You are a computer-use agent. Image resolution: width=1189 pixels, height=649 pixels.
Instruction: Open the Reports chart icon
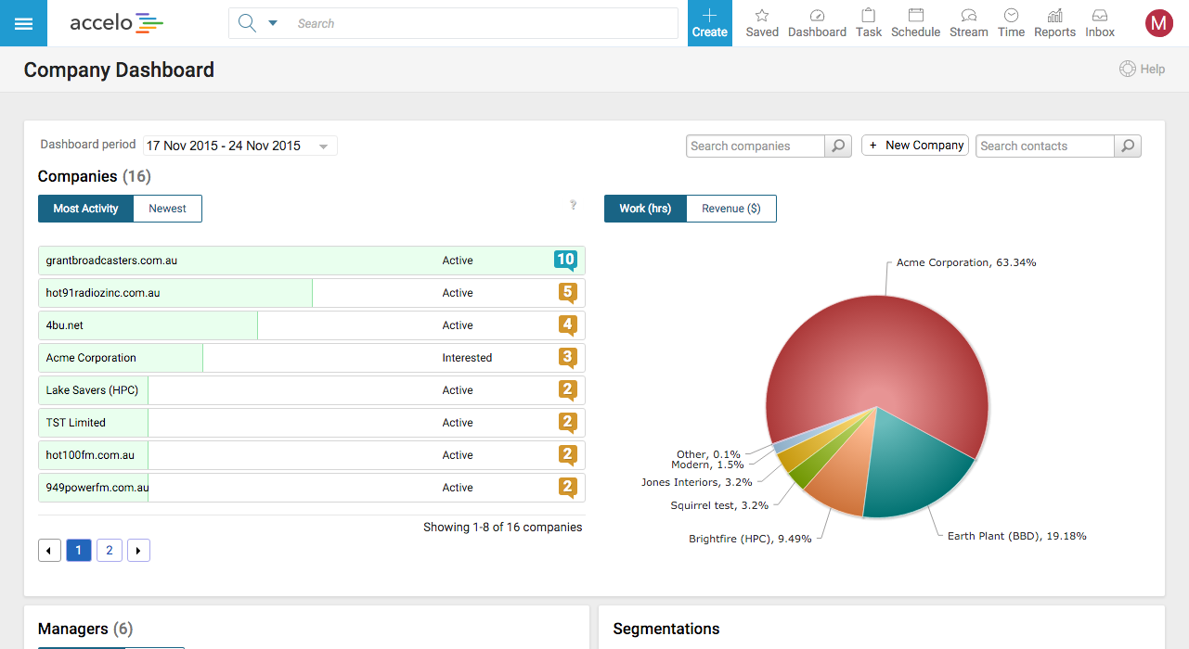(1054, 16)
